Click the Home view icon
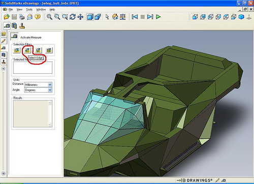Image resolution: width=254 pixels, height=184 pixels. [115, 17]
